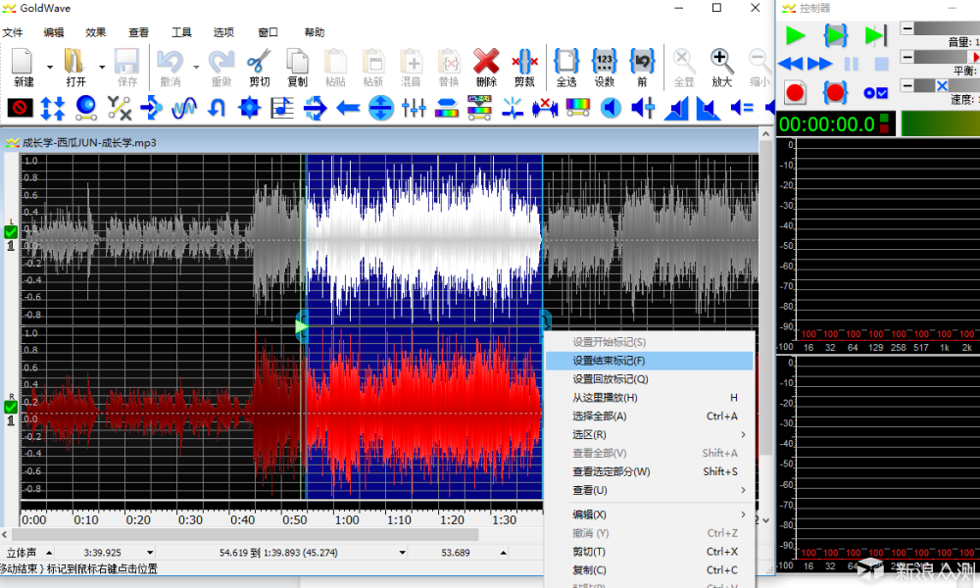
Task: Expand the 撤消 (Undo) dropdown arrow
Action: [196, 67]
